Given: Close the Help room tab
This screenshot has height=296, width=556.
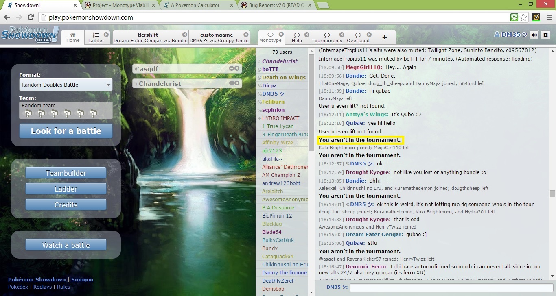Looking at the screenshot, I should pyautogui.click(x=307, y=35).
